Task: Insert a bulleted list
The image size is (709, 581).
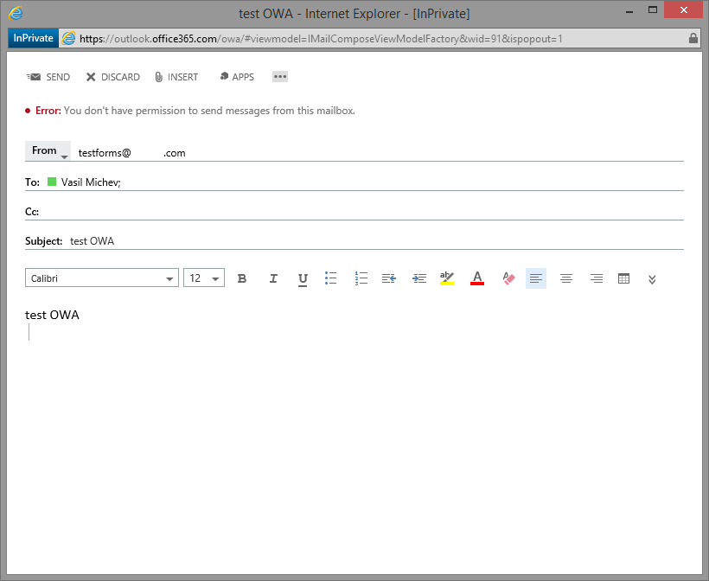Action: (330, 278)
